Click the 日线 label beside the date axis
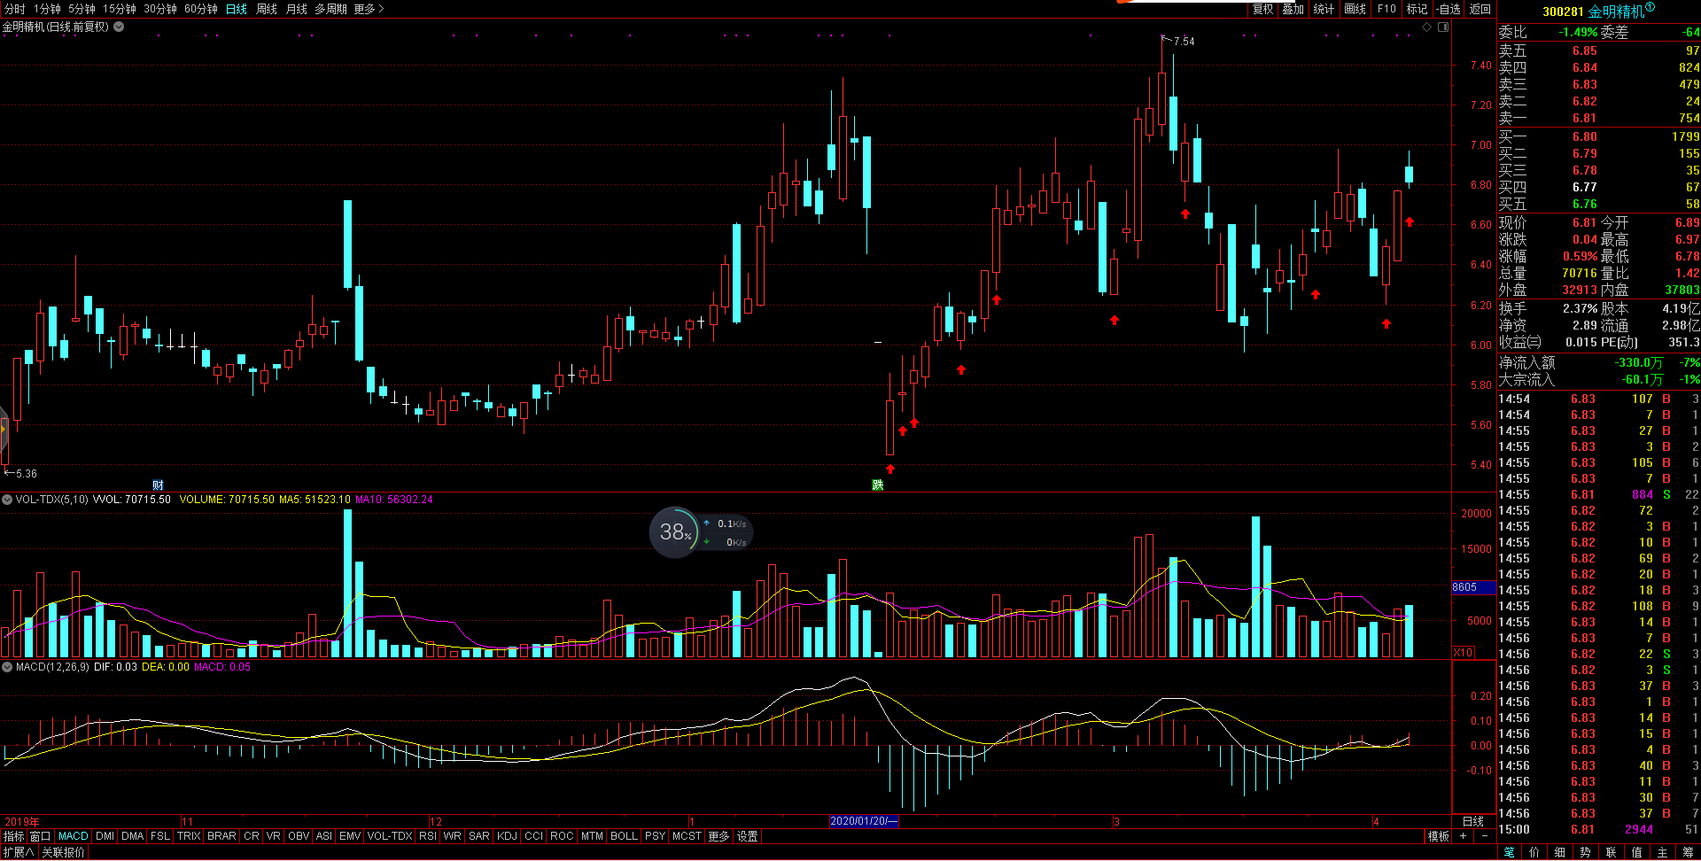Viewport: 1701px width, 861px height. click(x=1472, y=821)
